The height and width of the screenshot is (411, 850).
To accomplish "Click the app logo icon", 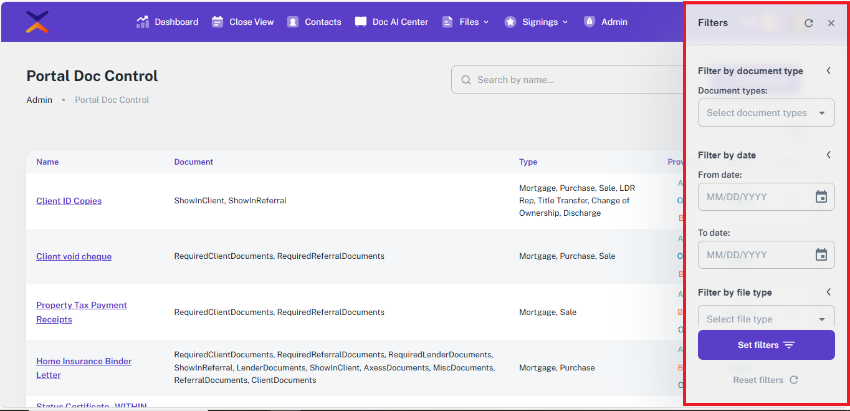I will click(x=37, y=22).
